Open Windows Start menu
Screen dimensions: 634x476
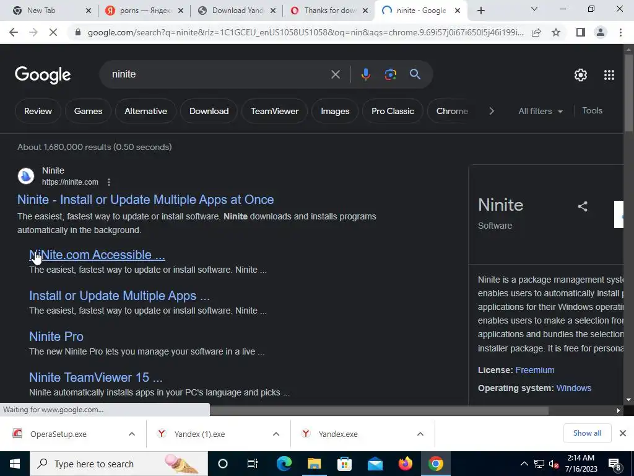click(x=15, y=464)
